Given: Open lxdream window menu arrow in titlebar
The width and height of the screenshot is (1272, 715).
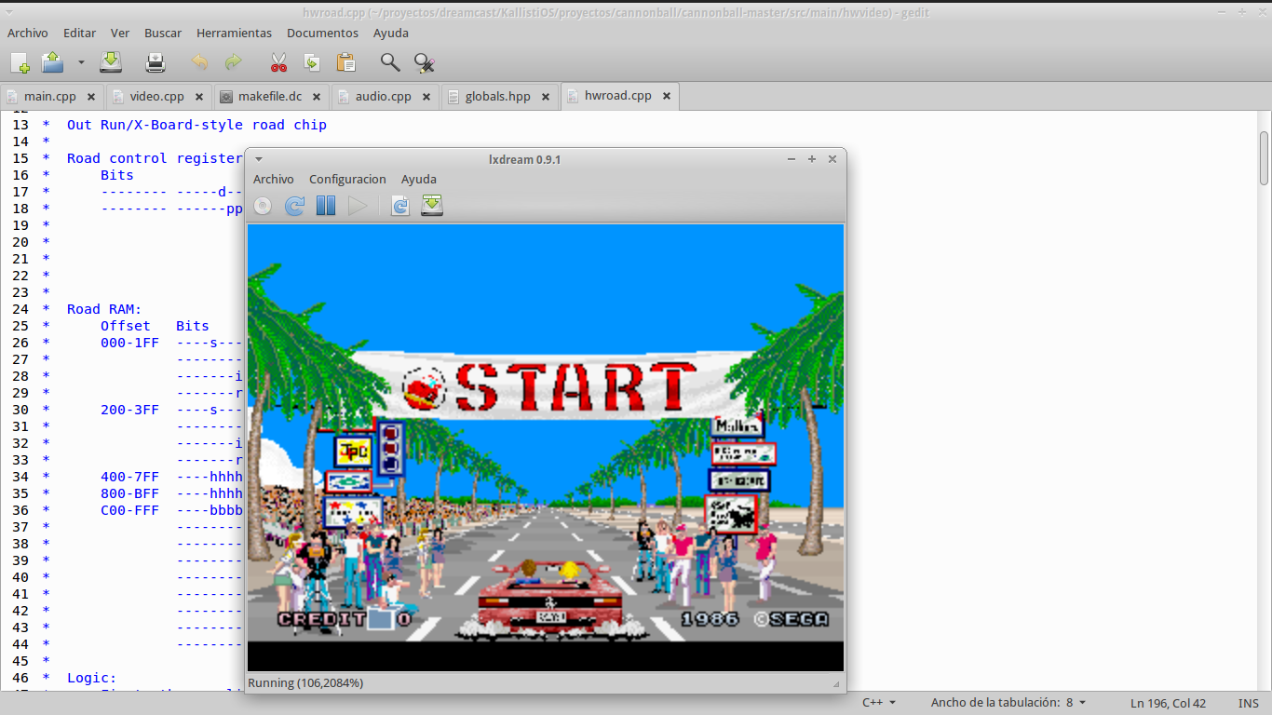Looking at the screenshot, I should tap(259, 159).
